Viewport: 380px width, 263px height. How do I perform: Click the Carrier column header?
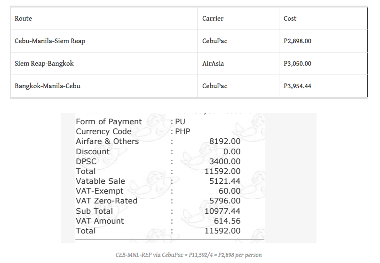coord(238,19)
